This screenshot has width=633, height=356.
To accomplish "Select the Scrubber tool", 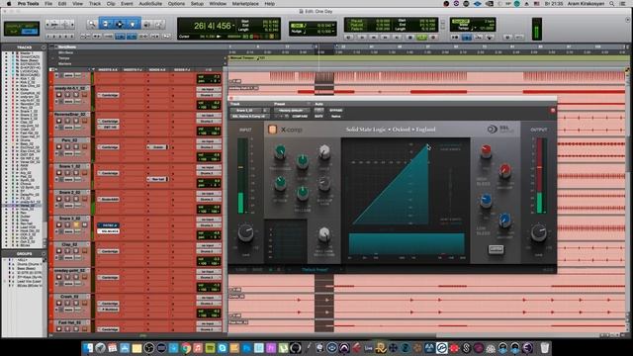I will pyautogui.click(x=146, y=24).
